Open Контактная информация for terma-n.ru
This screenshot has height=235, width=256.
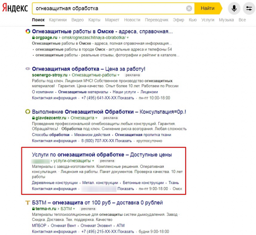click(54, 232)
